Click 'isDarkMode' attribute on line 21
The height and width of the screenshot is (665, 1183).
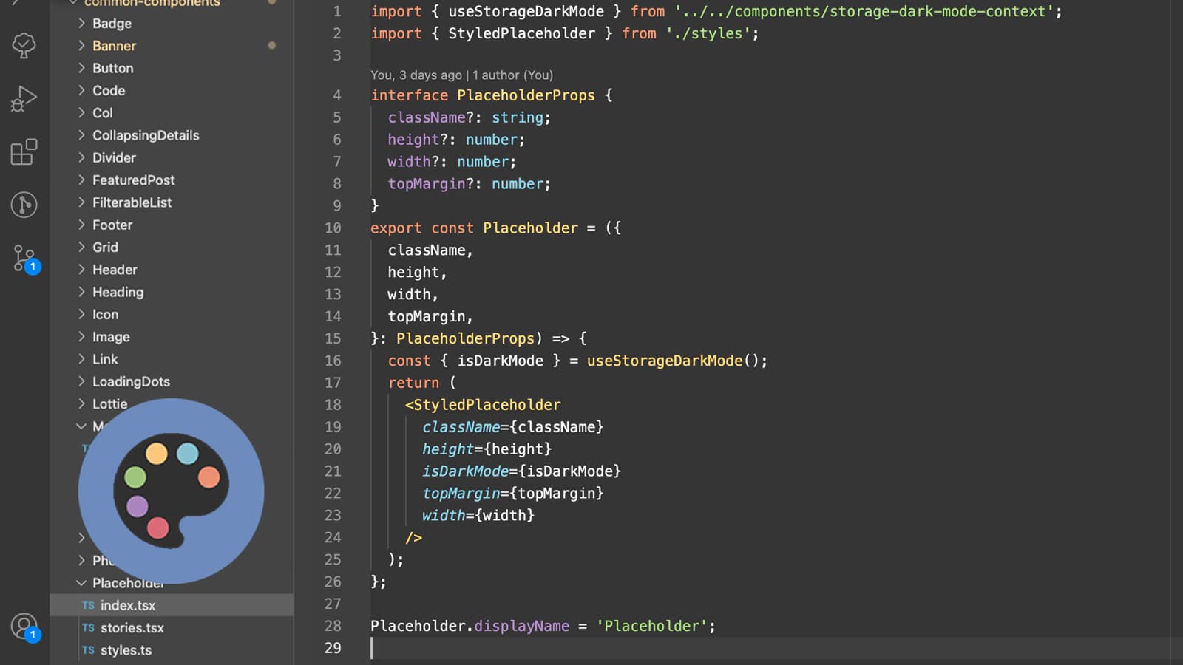[x=465, y=471]
